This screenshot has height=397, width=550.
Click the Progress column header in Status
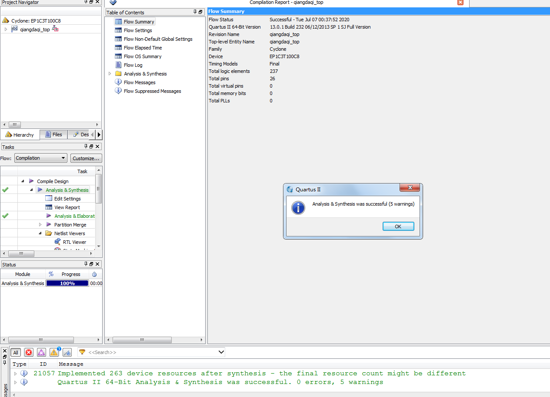pos(71,274)
